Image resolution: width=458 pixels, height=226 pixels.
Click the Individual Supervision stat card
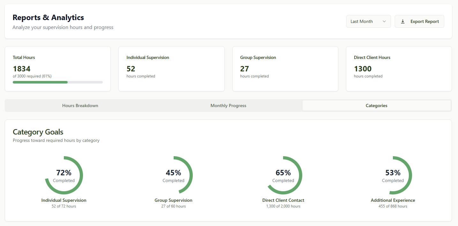[x=171, y=69]
